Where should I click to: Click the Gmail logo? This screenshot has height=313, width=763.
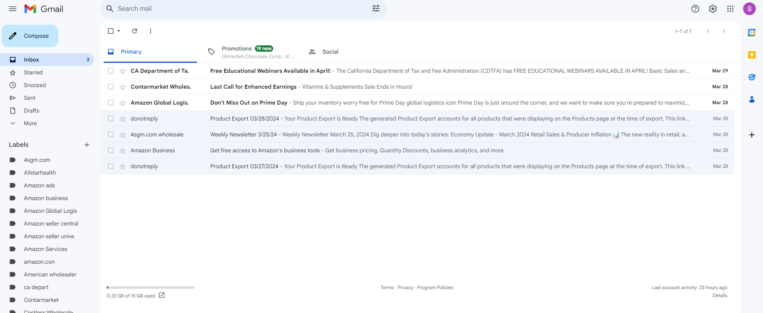44,9
